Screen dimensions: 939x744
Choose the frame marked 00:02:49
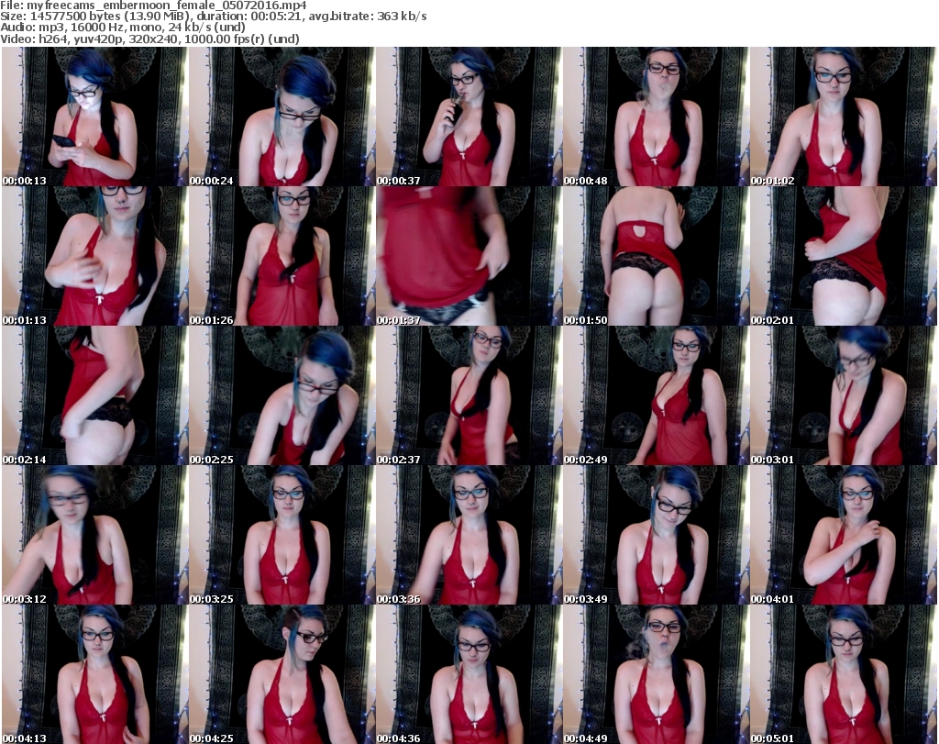tap(655, 395)
